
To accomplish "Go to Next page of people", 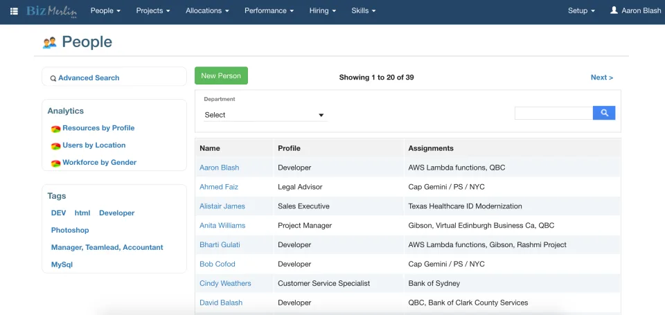I will click(602, 78).
